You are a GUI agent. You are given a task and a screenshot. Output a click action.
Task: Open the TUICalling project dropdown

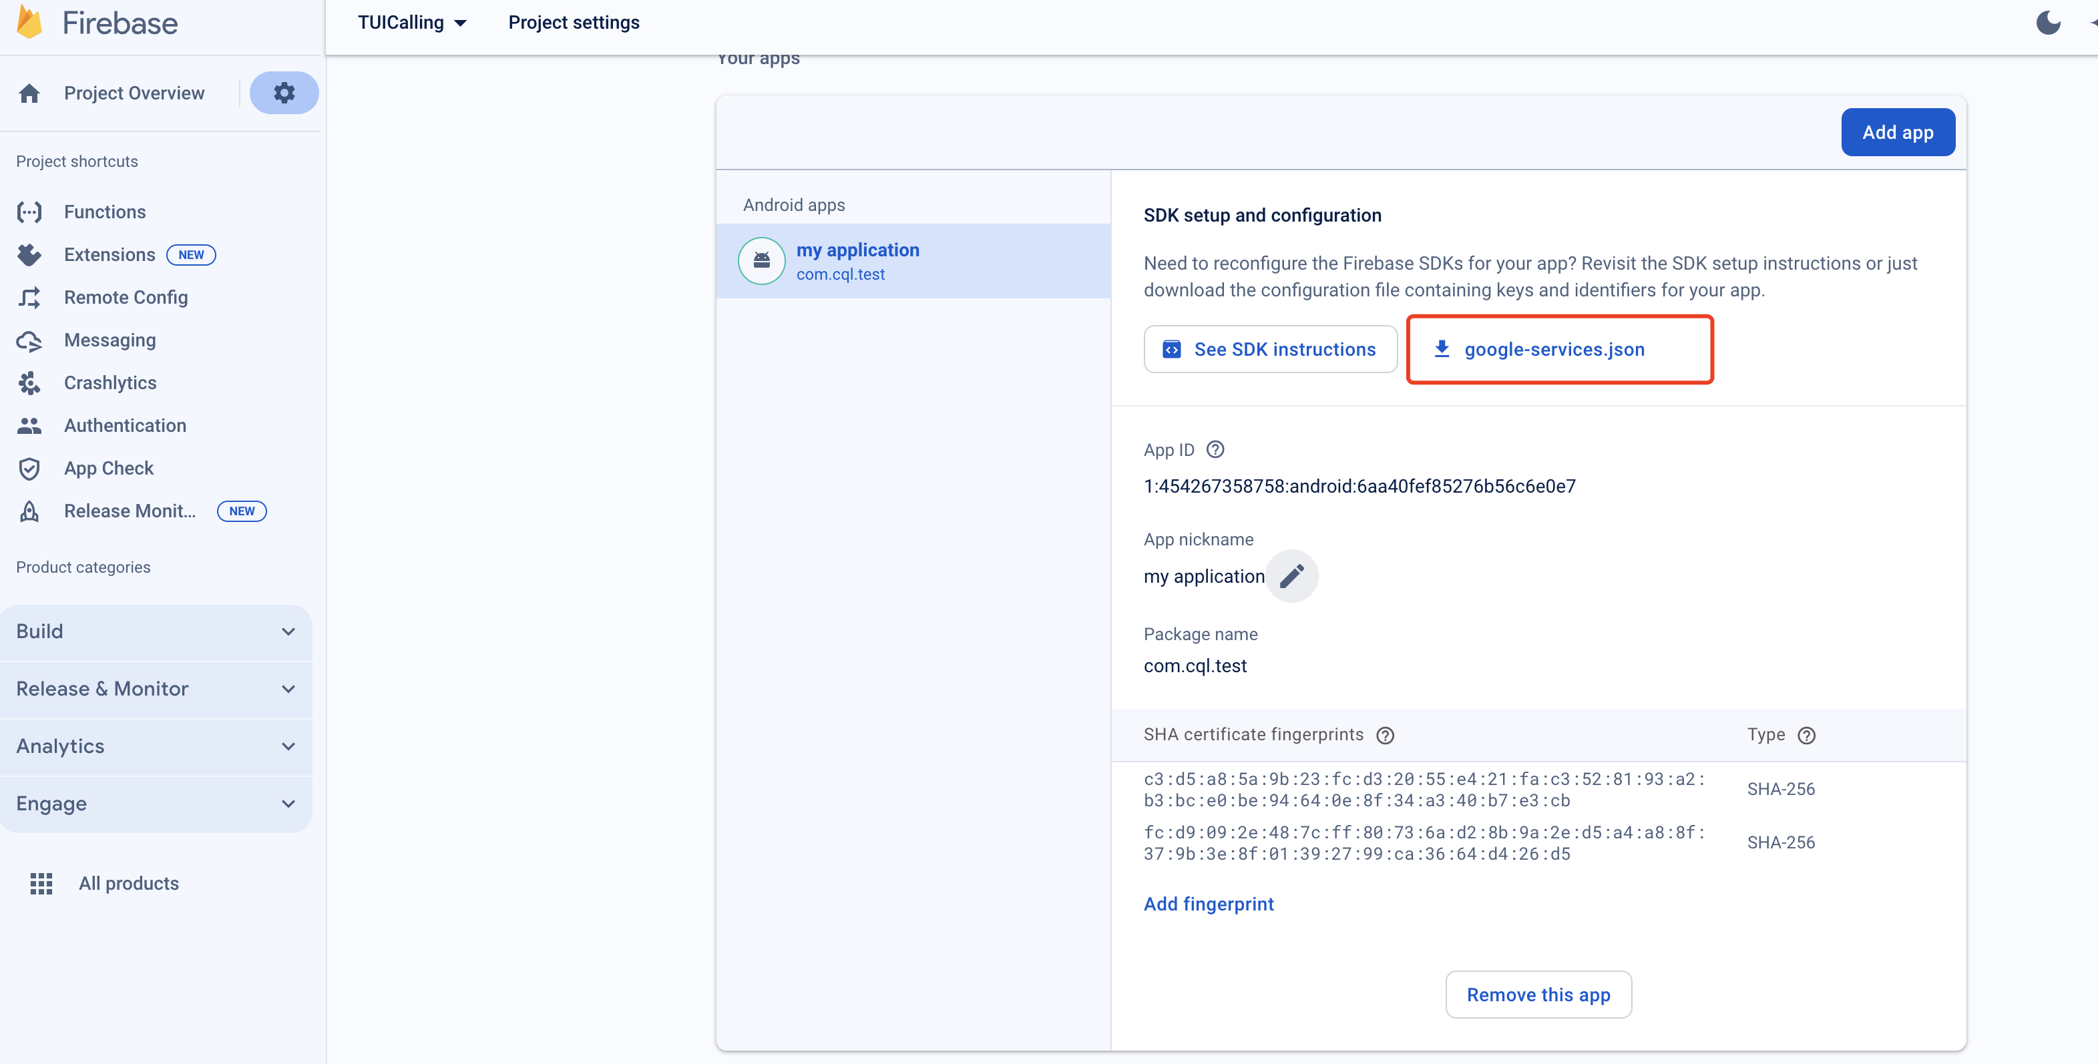click(x=412, y=23)
